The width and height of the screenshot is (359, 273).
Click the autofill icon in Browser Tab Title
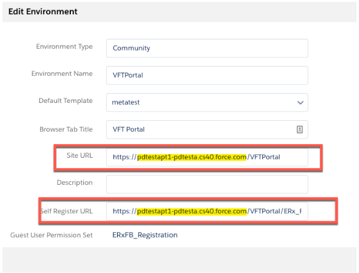[300, 129]
